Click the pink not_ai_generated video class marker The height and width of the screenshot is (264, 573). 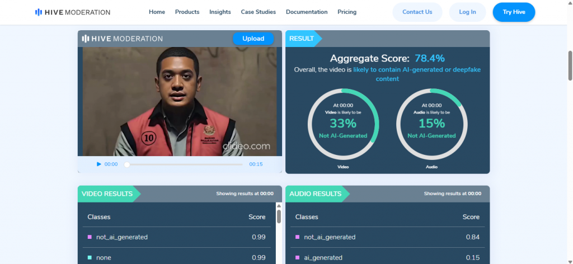(90, 237)
